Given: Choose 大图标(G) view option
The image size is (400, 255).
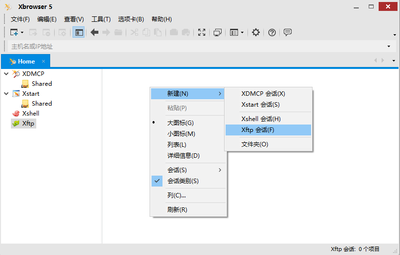Looking at the screenshot, I should tap(188, 123).
